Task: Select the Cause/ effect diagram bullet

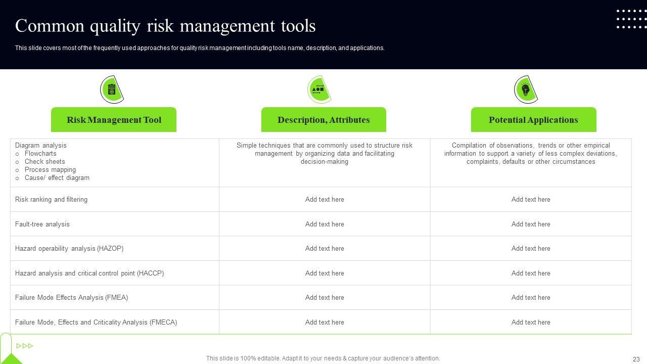Action: tap(57, 177)
